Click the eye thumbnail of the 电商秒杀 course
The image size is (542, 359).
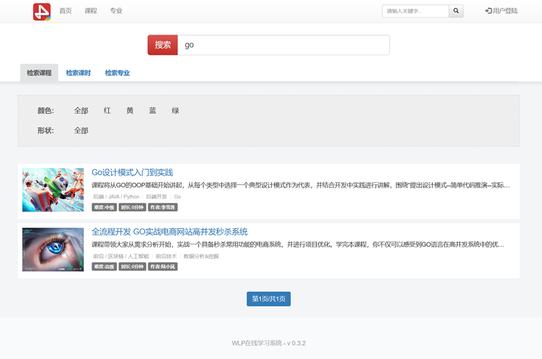53,250
